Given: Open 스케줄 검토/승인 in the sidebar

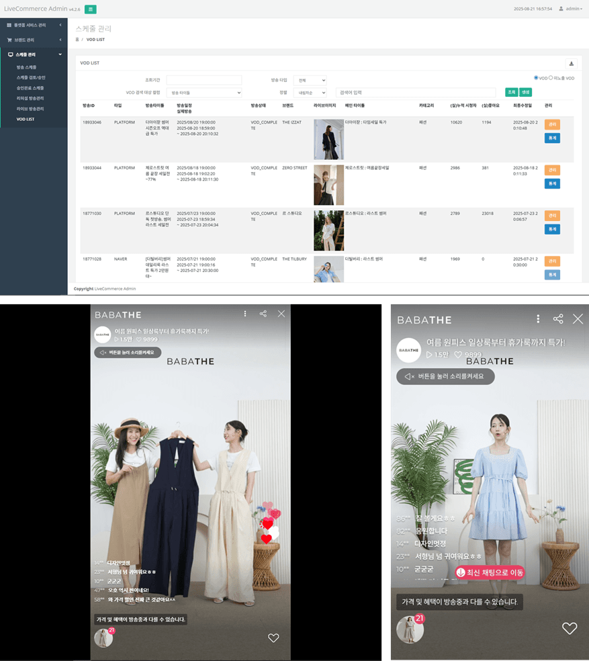Looking at the screenshot, I should coord(31,77).
